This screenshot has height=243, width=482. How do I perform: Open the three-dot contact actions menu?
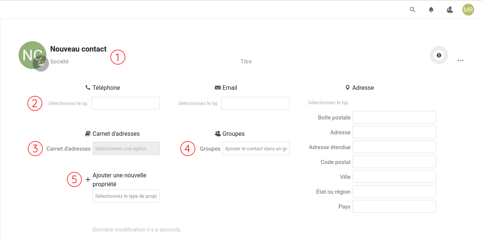(x=460, y=60)
